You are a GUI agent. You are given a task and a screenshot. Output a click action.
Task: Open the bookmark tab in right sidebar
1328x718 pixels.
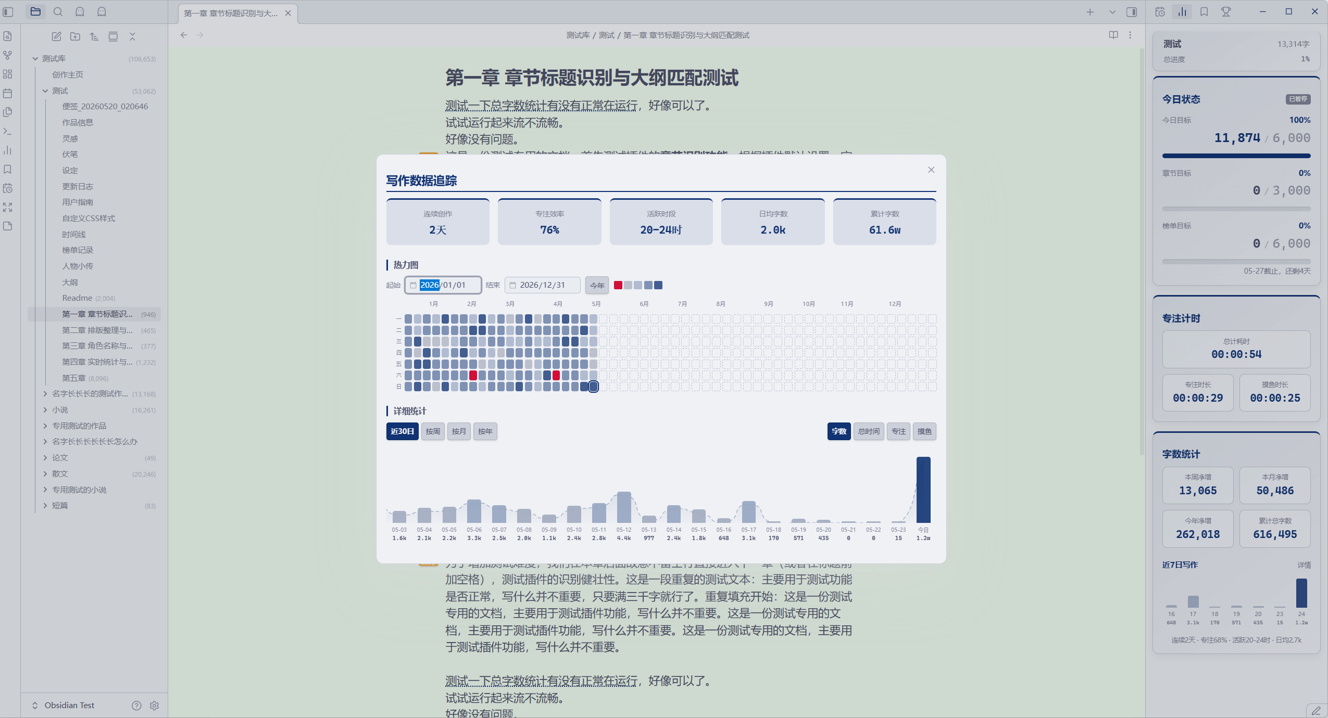(1204, 12)
